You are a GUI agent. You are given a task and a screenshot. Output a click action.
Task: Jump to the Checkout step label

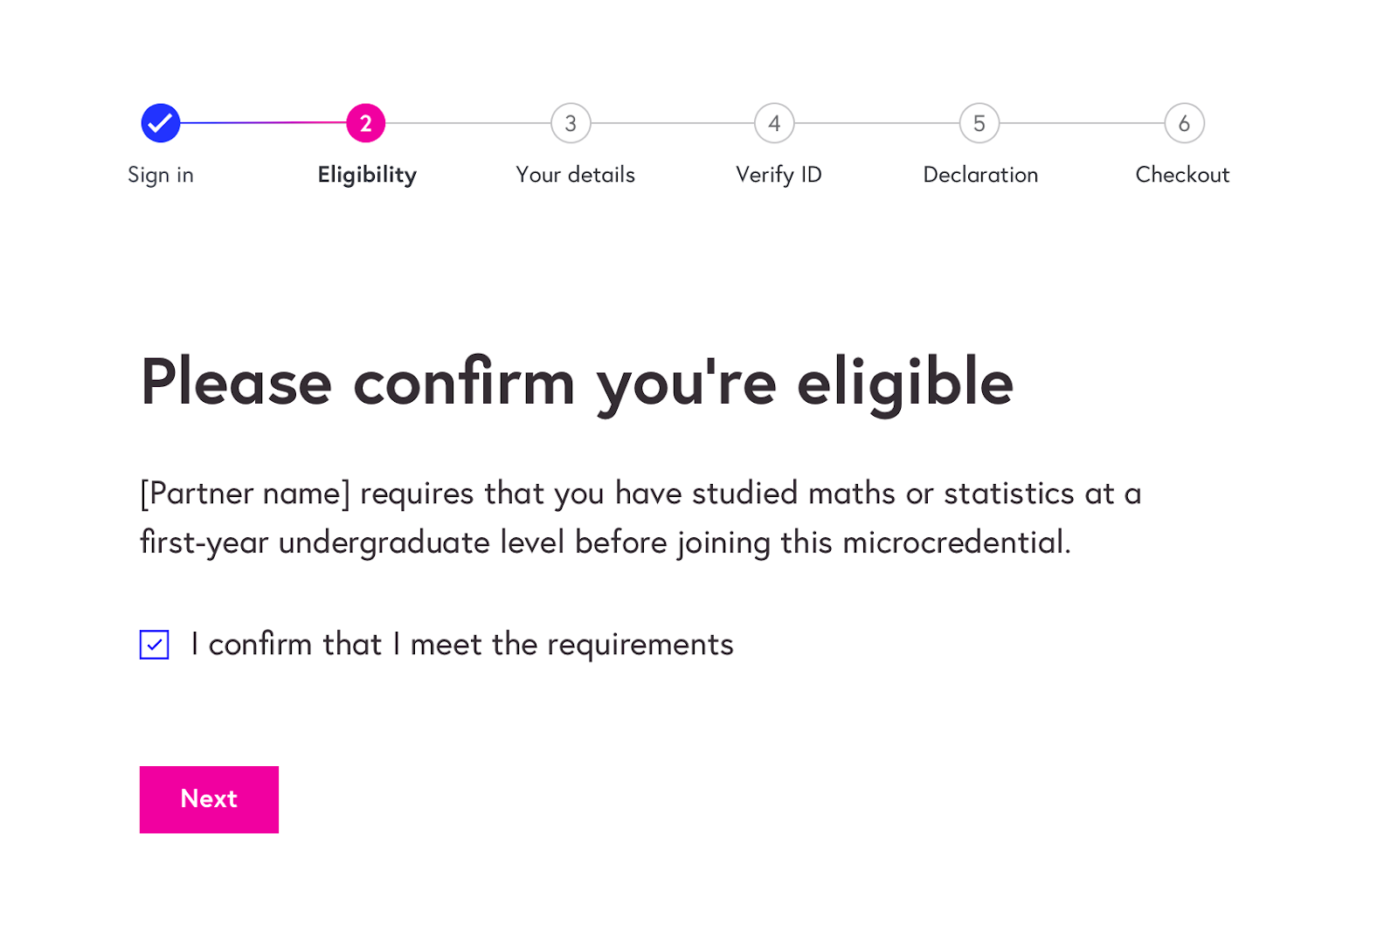(x=1182, y=175)
